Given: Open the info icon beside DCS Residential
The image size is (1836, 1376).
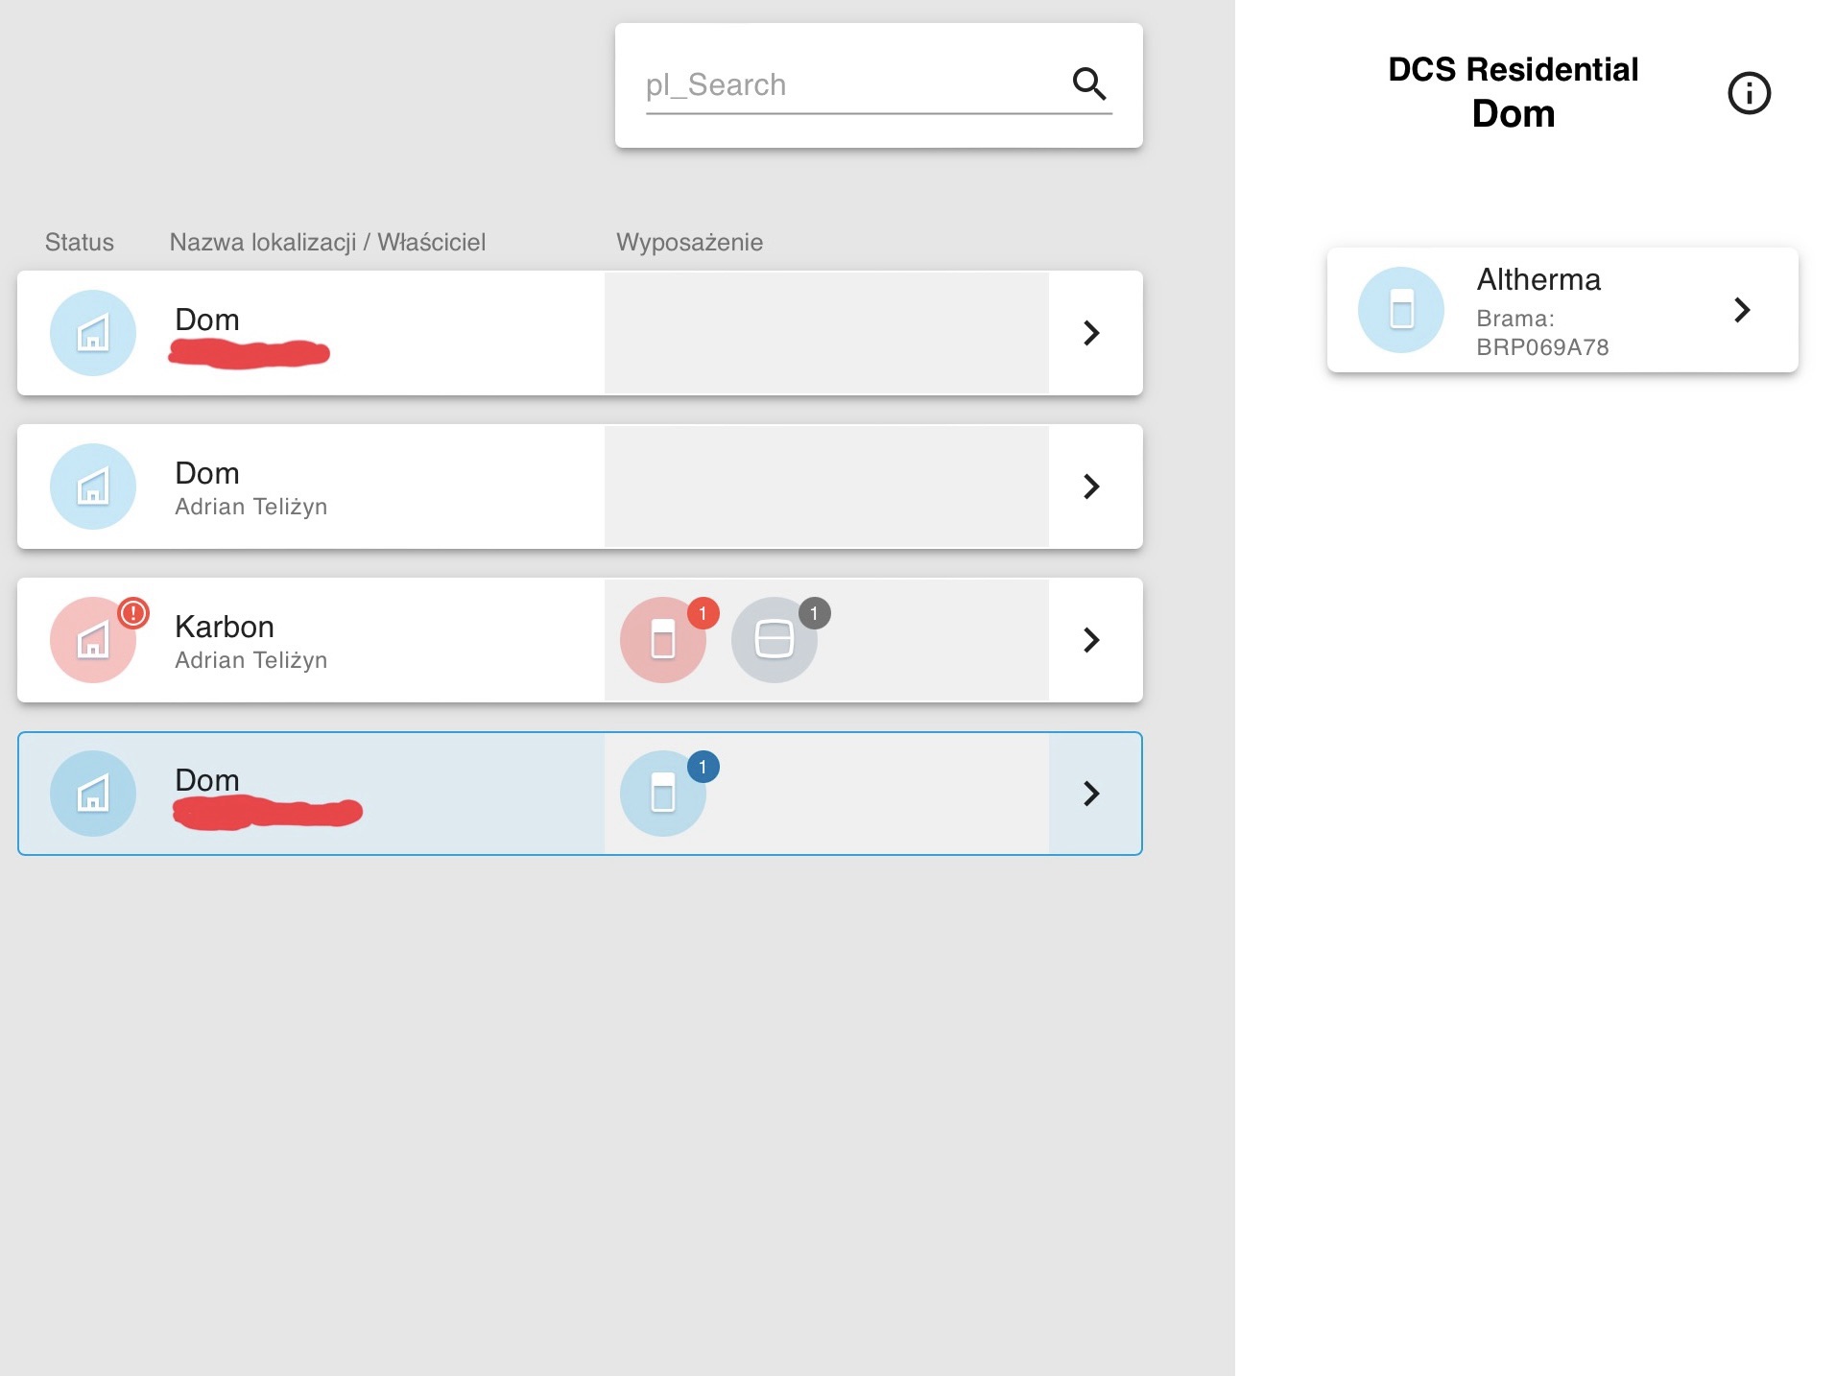Looking at the screenshot, I should click(x=1749, y=93).
